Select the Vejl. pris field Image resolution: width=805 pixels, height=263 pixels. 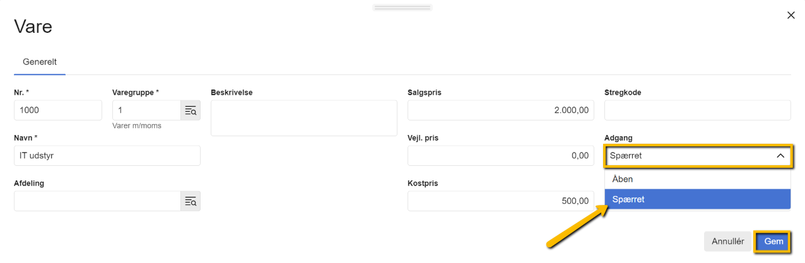click(x=500, y=156)
